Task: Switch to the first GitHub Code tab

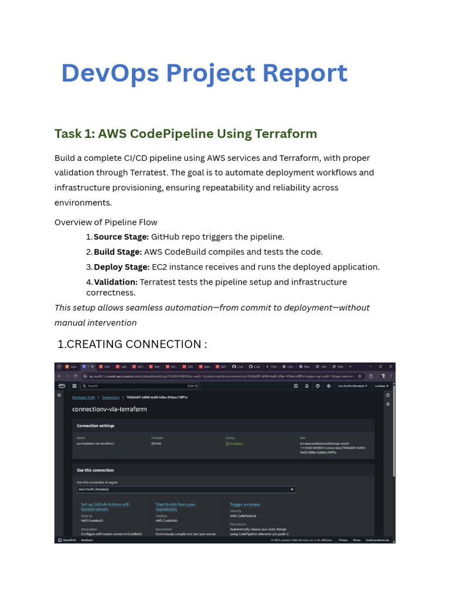Action: click(238, 367)
